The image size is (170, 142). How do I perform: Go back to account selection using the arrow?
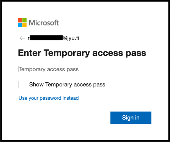tap(22, 38)
